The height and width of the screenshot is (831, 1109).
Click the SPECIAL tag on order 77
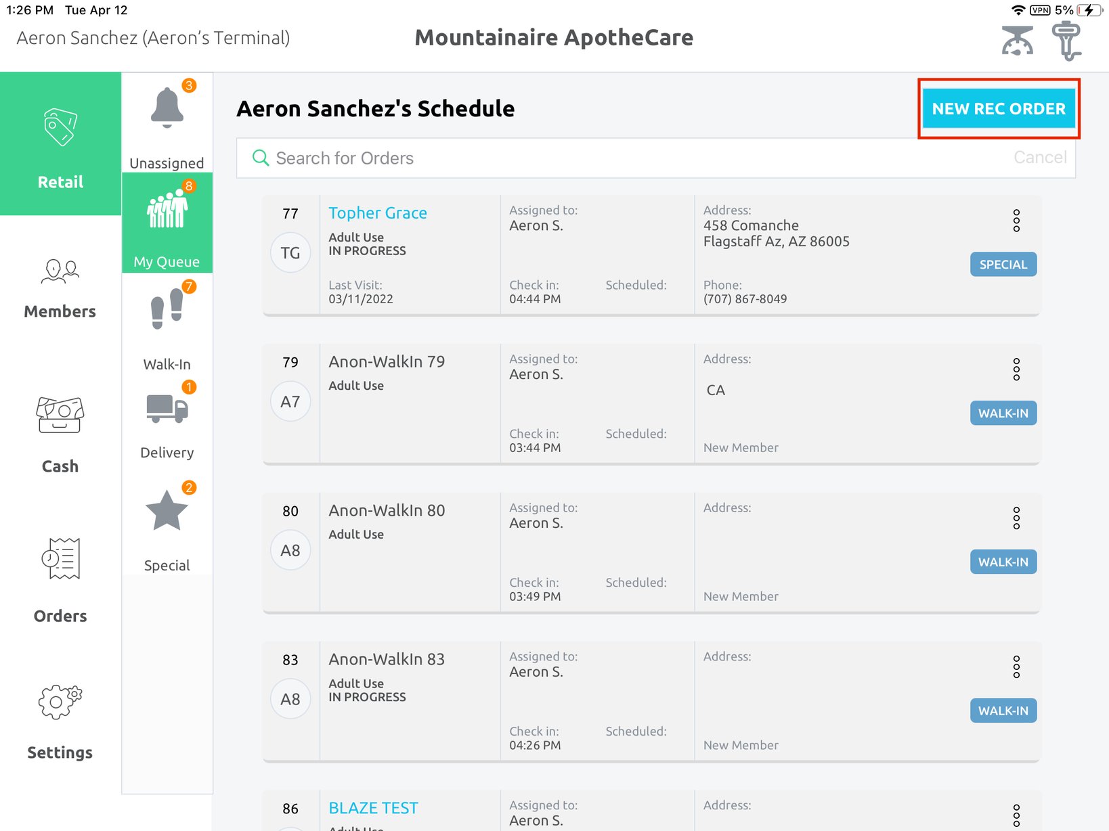point(1003,265)
